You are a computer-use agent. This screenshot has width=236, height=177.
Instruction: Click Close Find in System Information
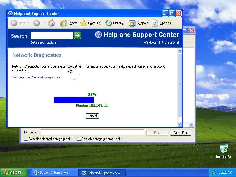[181, 132]
